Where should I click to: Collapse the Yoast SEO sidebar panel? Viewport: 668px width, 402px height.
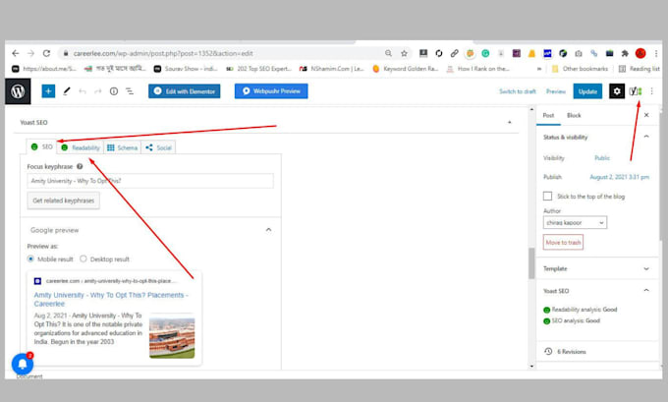[x=646, y=290]
